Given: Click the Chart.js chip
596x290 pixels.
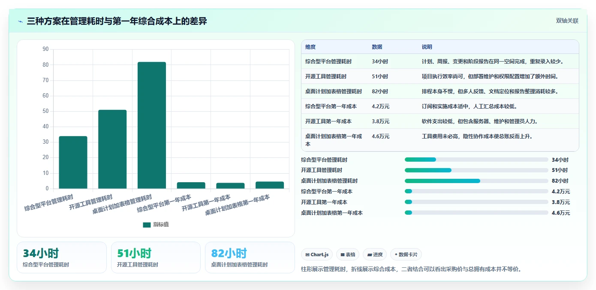Looking at the screenshot, I should (317, 254).
